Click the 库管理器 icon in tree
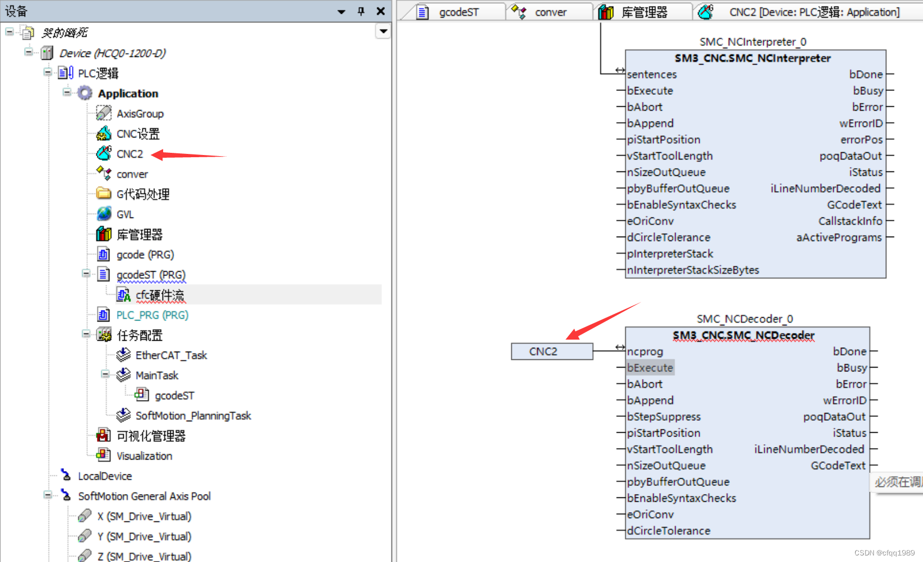The height and width of the screenshot is (562, 923). [x=103, y=234]
